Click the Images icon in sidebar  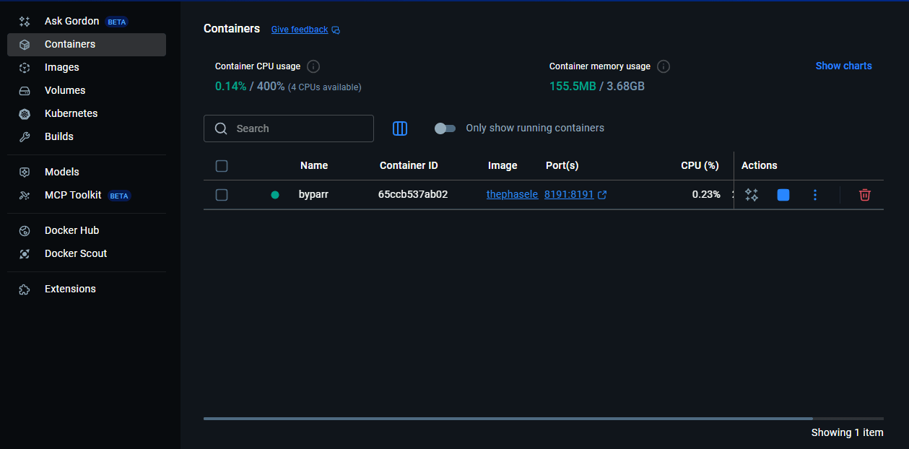pos(25,68)
